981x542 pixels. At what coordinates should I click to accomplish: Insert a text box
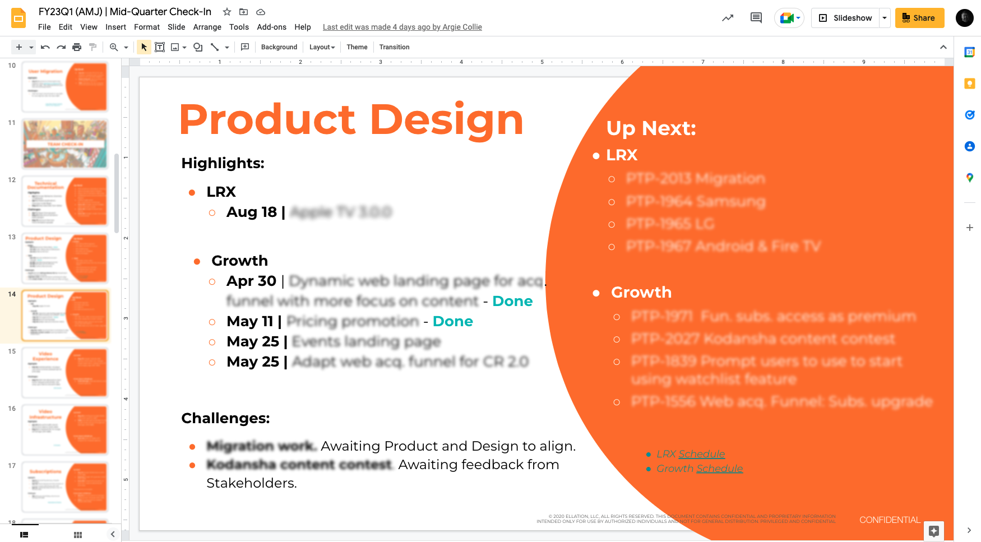pyautogui.click(x=160, y=47)
